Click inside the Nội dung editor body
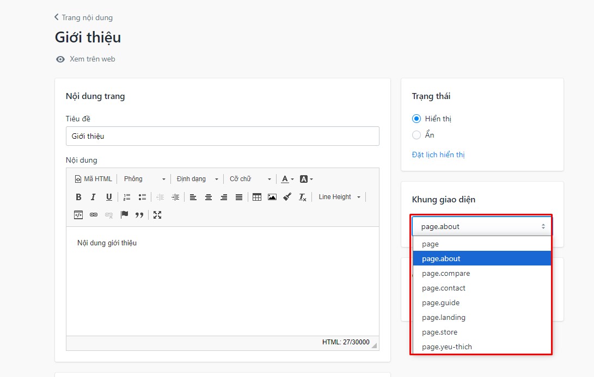The height and width of the screenshot is (377, 594). pyautogui.click(x=222, y=281)
